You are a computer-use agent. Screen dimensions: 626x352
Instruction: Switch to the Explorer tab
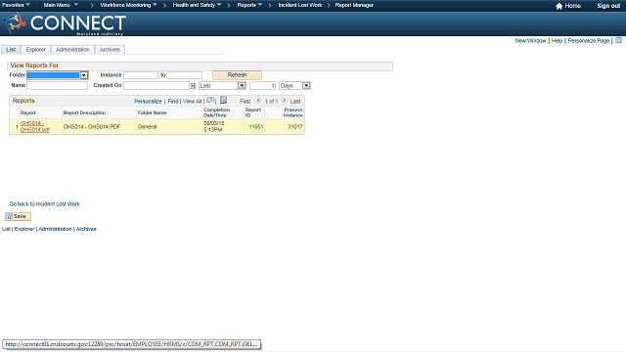tap(35, 50)
